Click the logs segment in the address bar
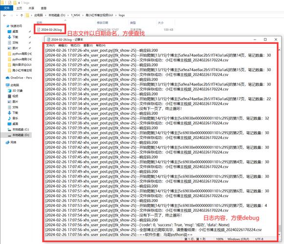The width and height of the screenshot is (284, 244). [x=122, y=15]
